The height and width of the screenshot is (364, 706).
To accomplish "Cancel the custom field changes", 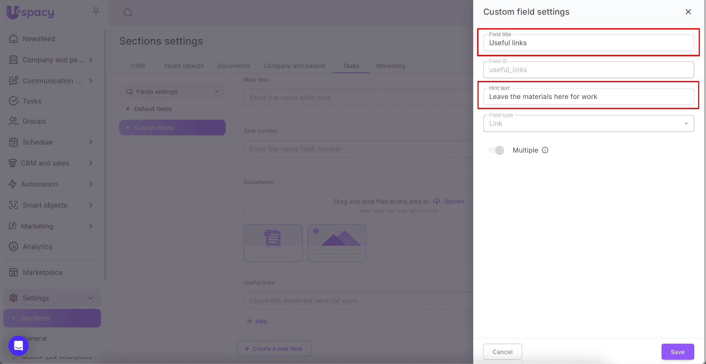I will point(502,352).
